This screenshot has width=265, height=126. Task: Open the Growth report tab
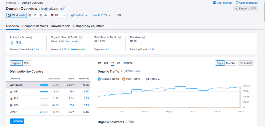tap(60, 26)
